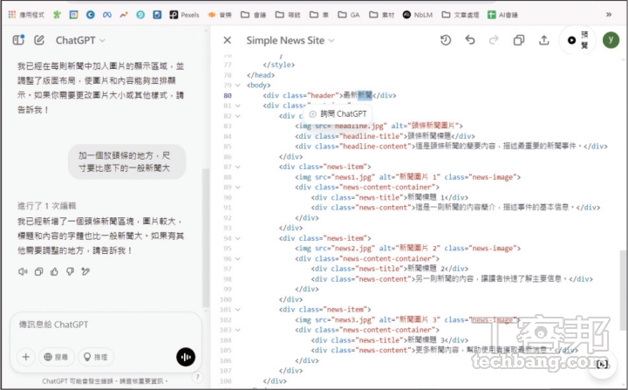
Task: Start voice mode with waveform button
Action: [186, 357]
